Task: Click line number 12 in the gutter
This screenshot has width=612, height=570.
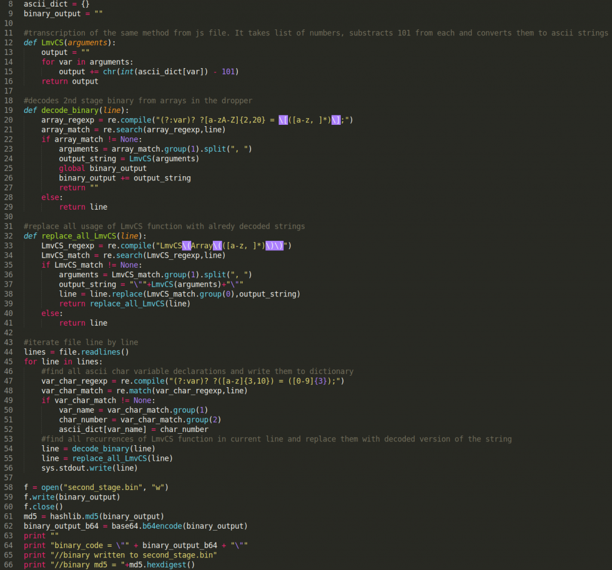Action: (8, 42)
